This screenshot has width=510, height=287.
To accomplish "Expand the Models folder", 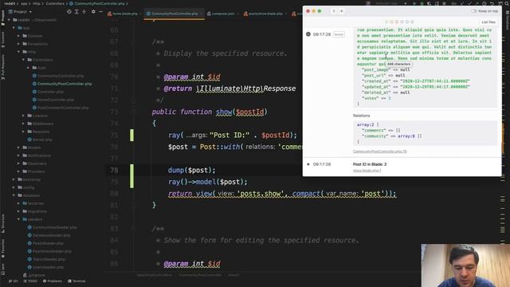I will pos(18,147).
